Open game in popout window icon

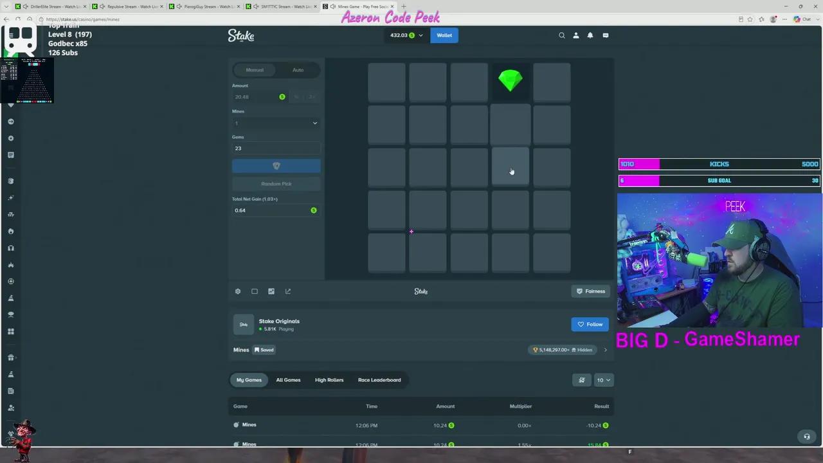[288, 291]
